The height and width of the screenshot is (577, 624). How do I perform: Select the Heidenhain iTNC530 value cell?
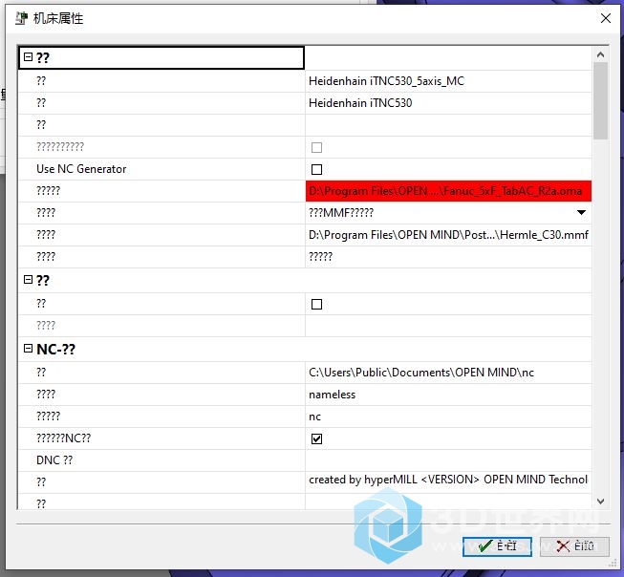coord(448,103)
